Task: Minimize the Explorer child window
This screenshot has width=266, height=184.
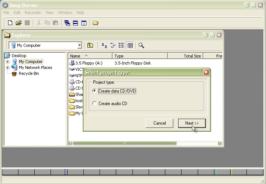Action: [205, 35]
